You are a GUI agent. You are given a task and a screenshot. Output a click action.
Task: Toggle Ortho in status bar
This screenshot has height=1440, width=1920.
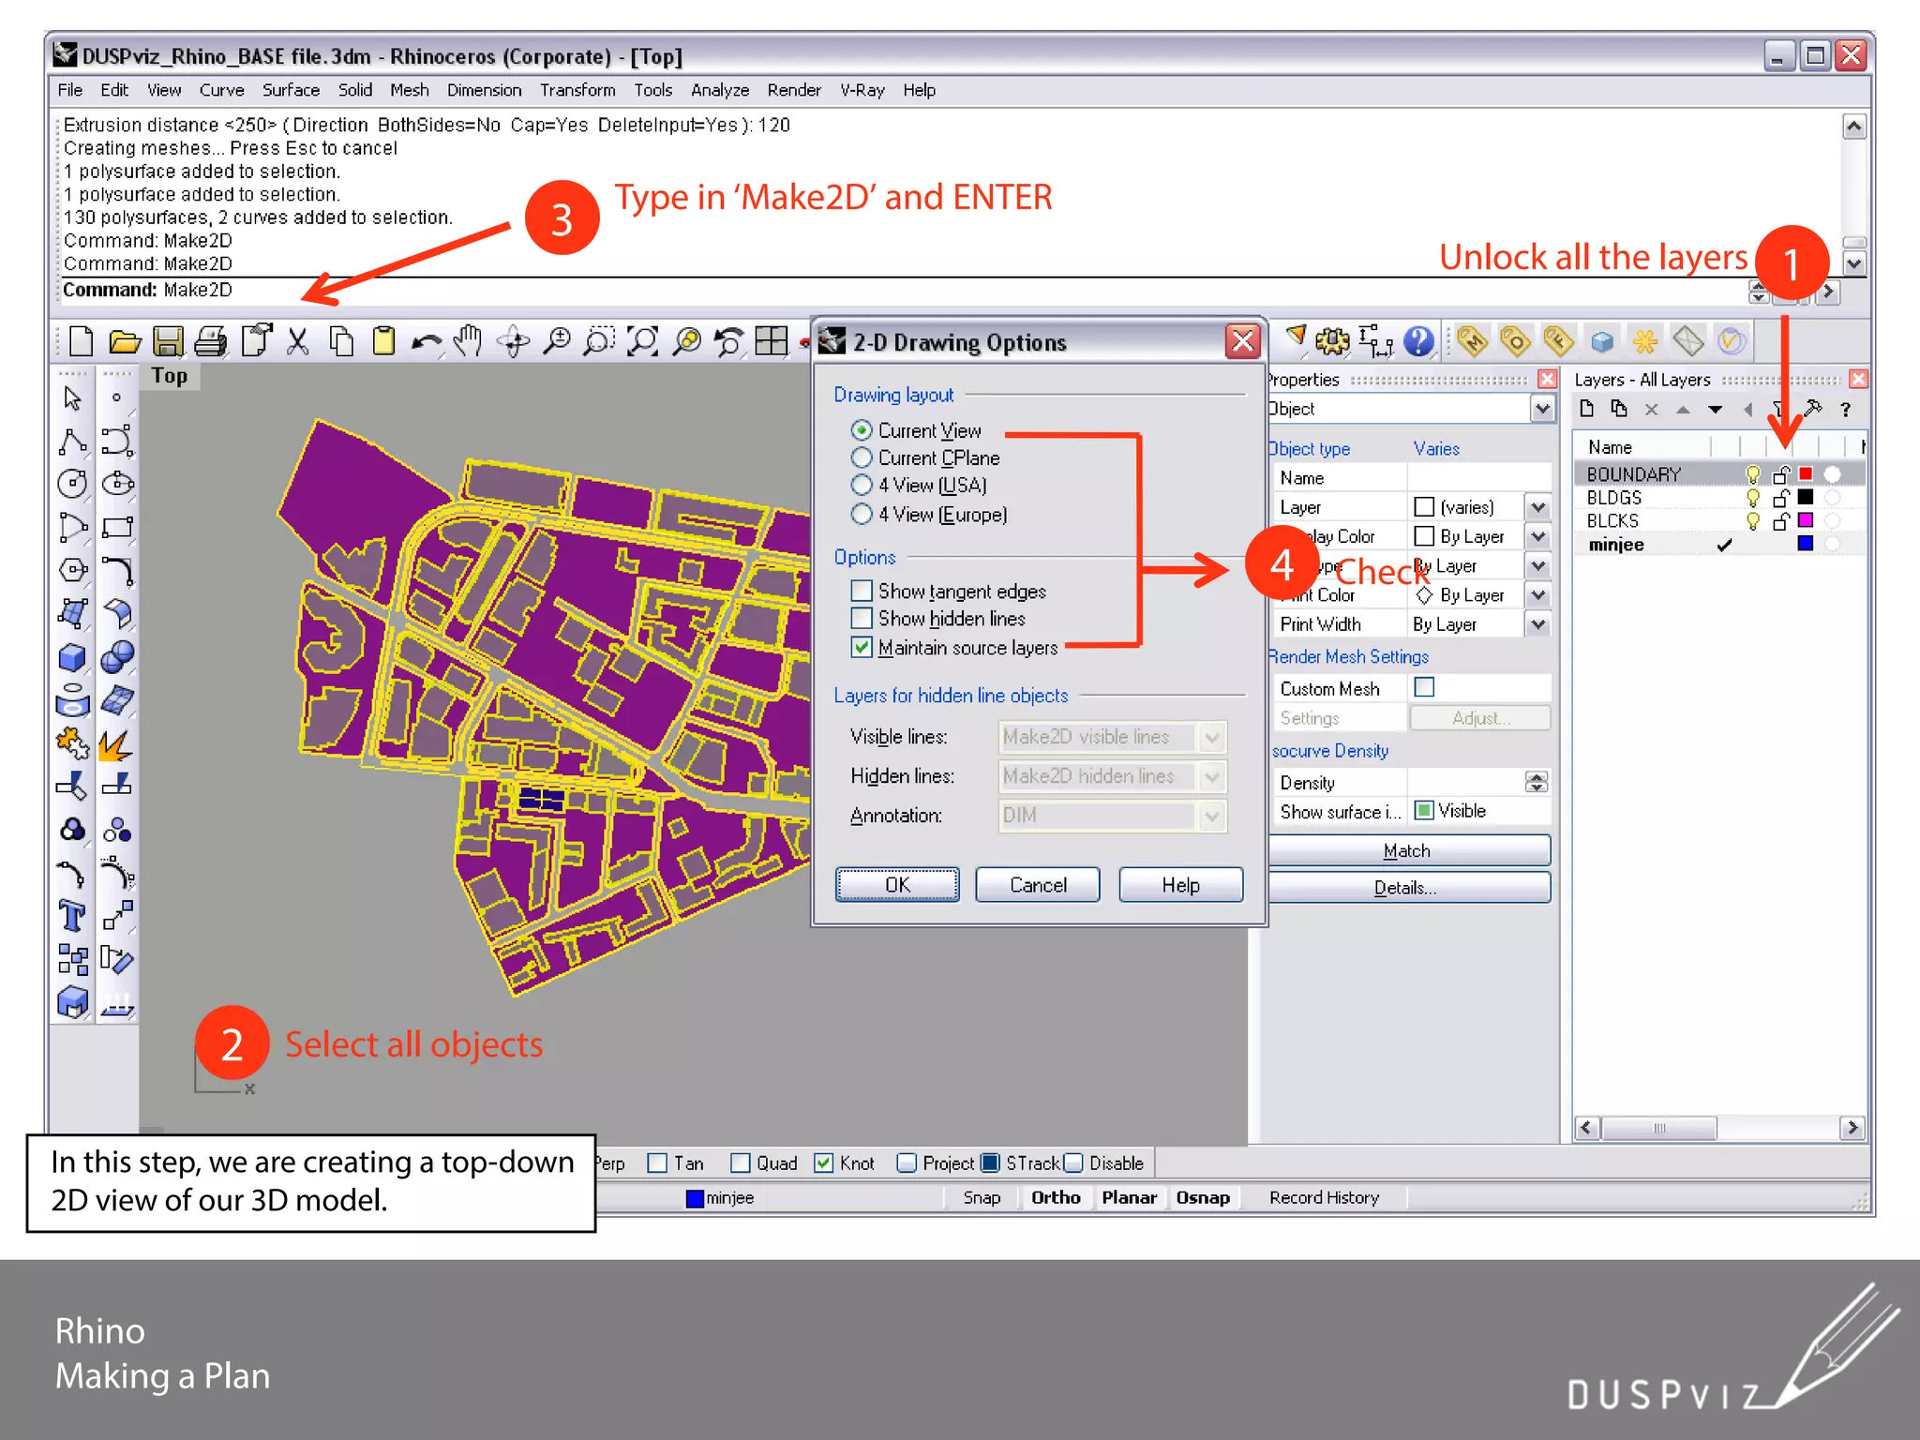pos(1056,1197)
